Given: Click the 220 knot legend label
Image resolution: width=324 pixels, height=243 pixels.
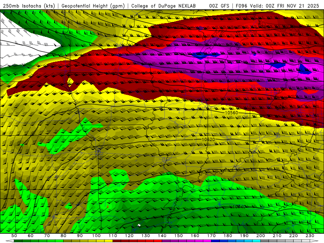Looking at the screenshot, I should pos(293,236).
